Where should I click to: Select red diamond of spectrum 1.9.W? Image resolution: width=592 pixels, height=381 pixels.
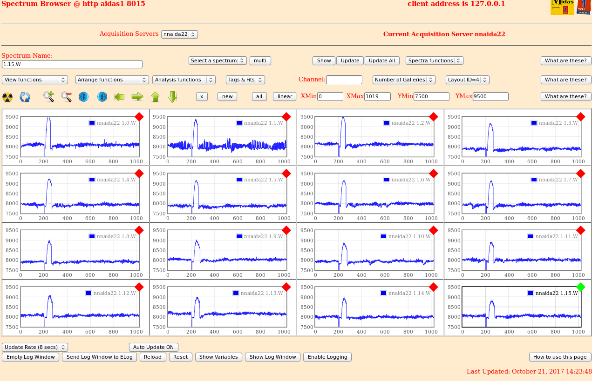point(286,230)
